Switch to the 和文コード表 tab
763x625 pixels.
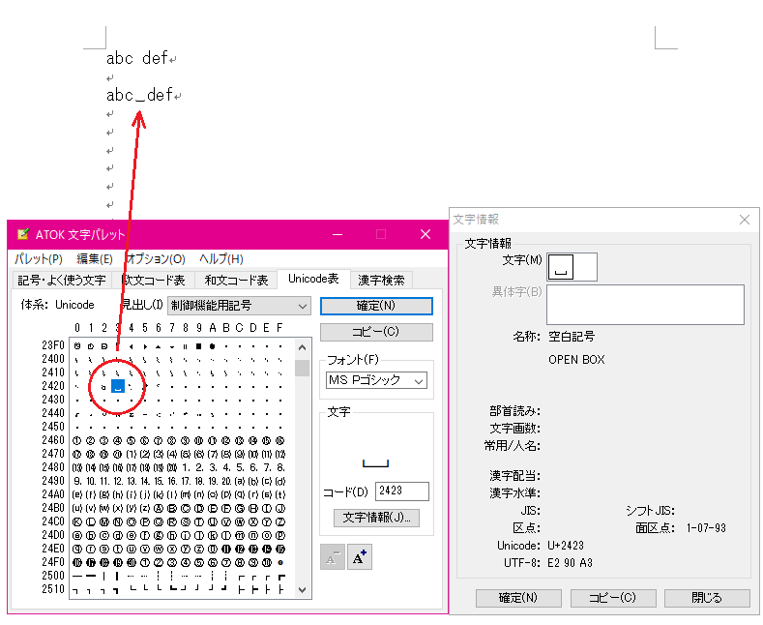click(x=236, y=280)
